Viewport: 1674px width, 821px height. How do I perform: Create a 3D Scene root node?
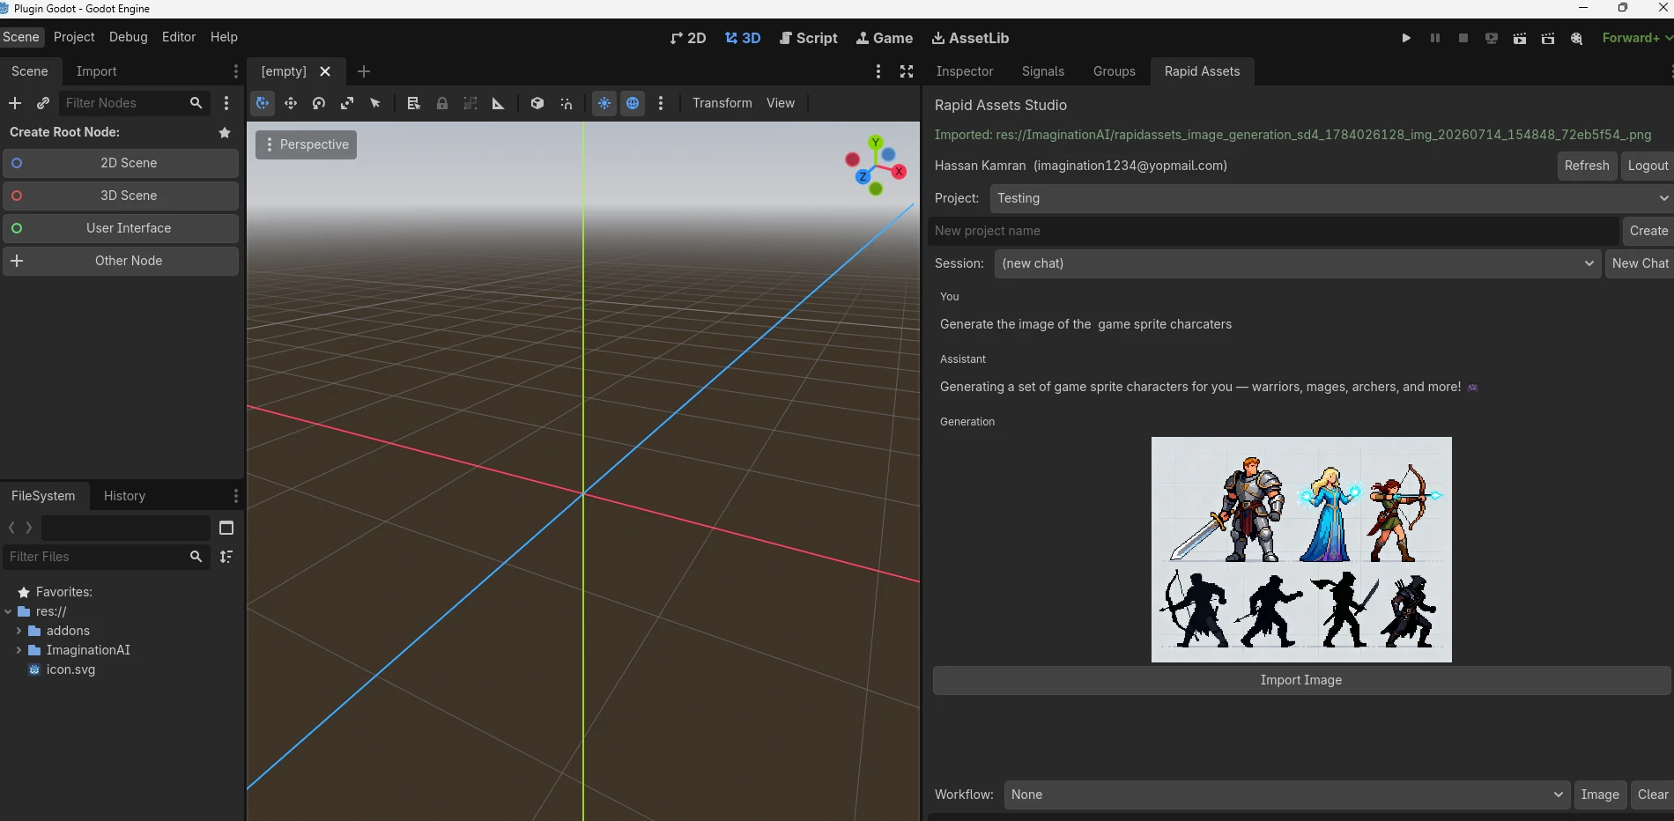coord(121,196)
